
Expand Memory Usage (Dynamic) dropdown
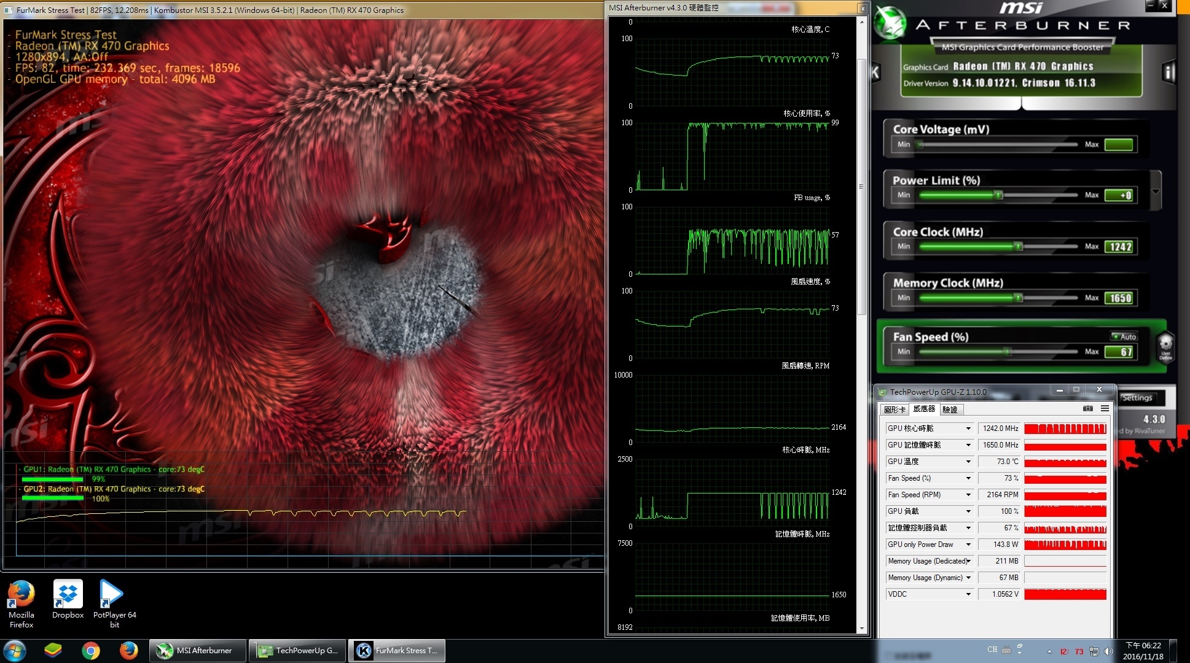pos(968,578)
